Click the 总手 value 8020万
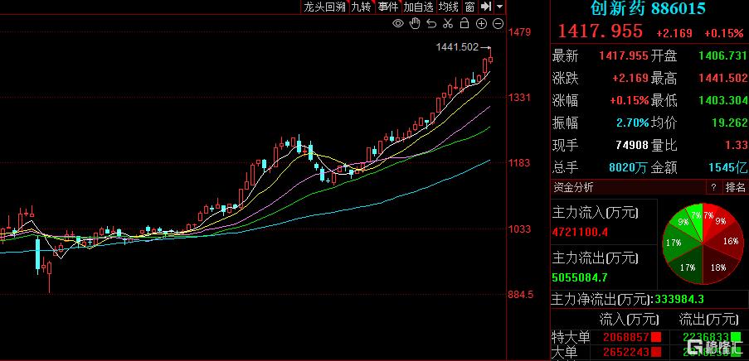This screenshot has height=361, width=749. (x=628, y=167)
